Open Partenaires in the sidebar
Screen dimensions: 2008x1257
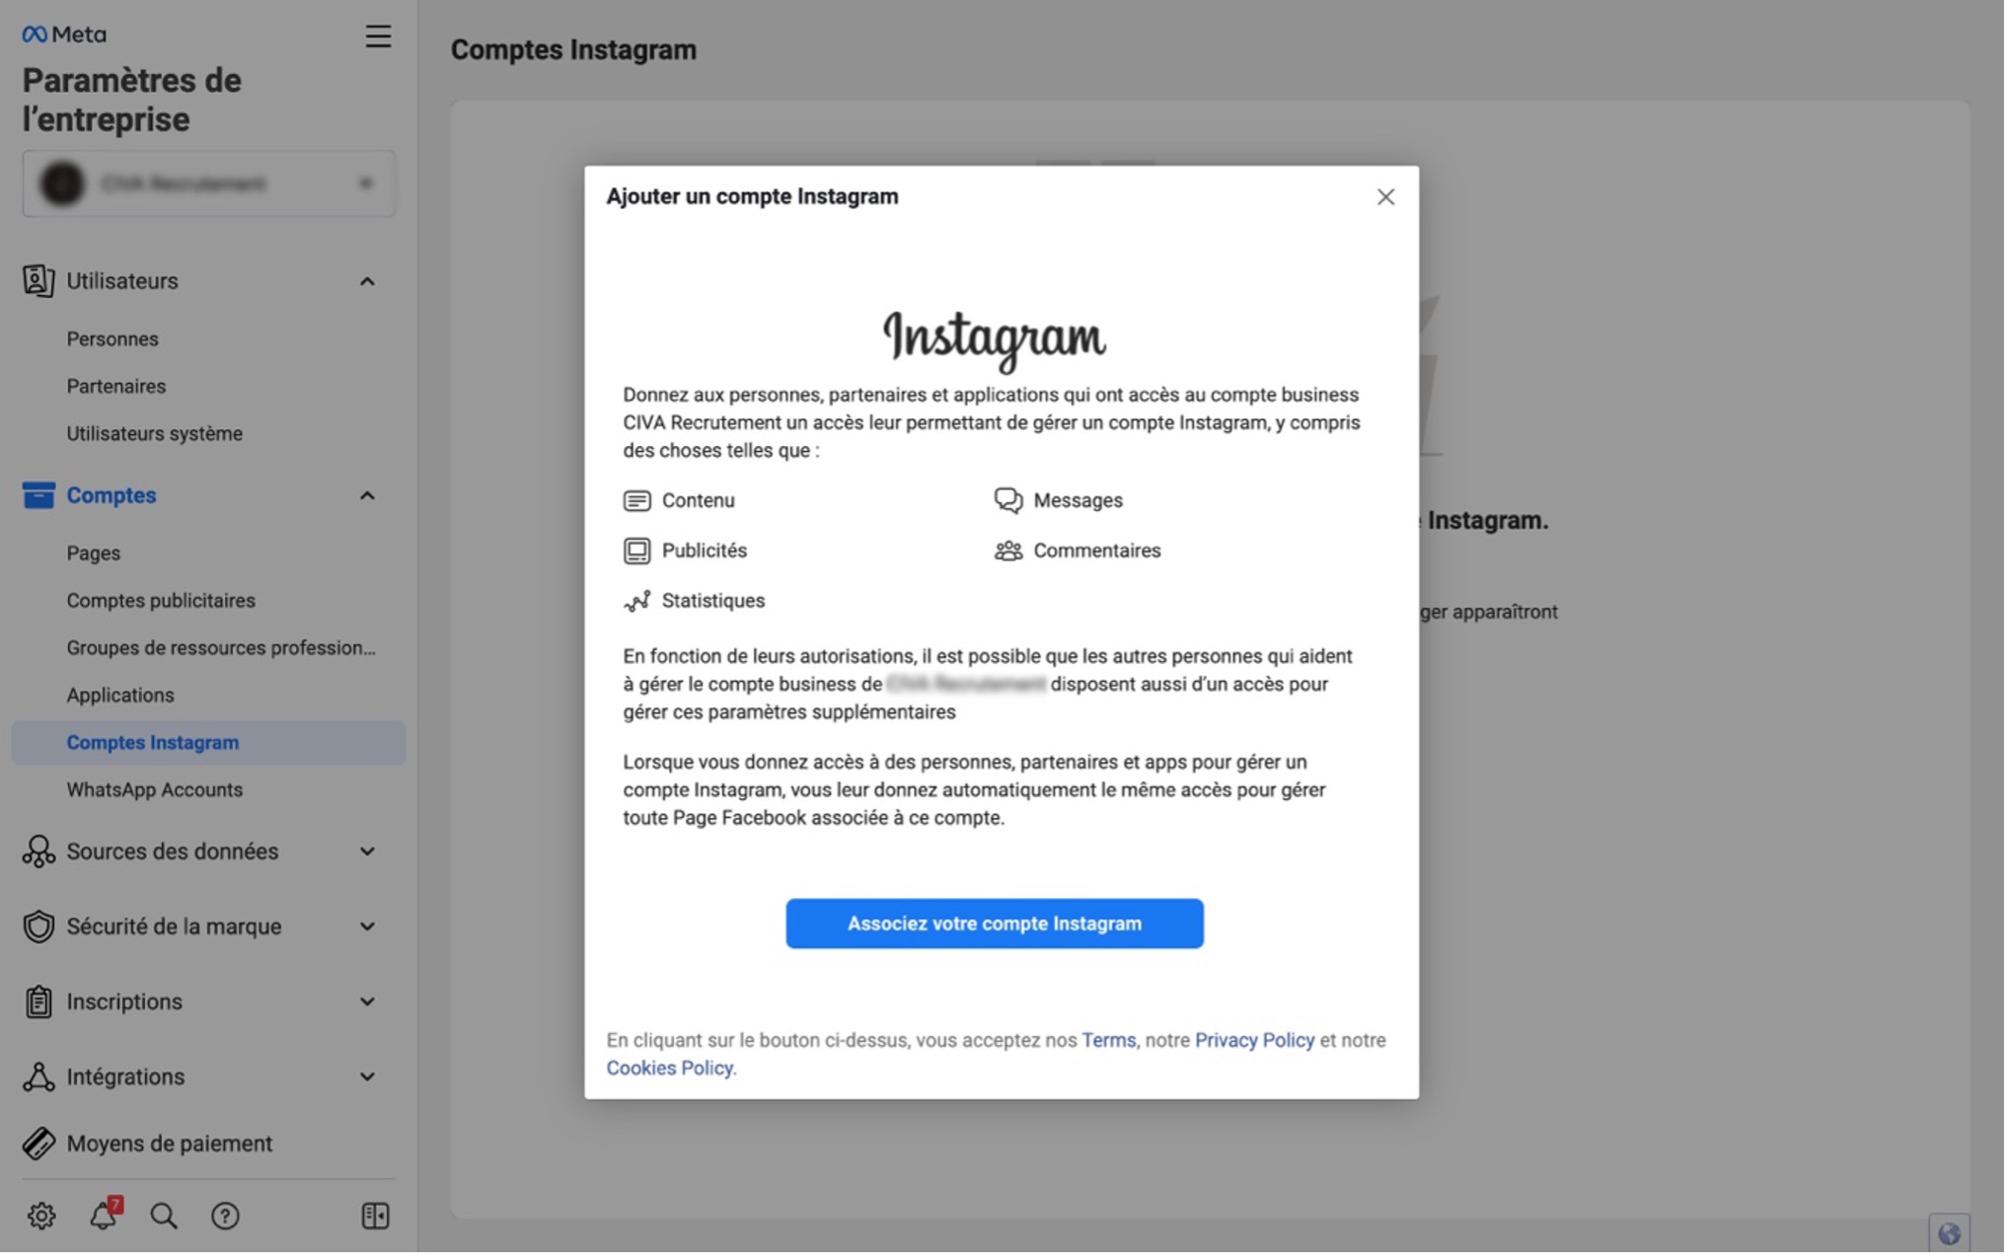click(x=116, y=387)
